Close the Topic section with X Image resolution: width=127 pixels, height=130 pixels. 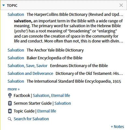[x=121, y=5]
